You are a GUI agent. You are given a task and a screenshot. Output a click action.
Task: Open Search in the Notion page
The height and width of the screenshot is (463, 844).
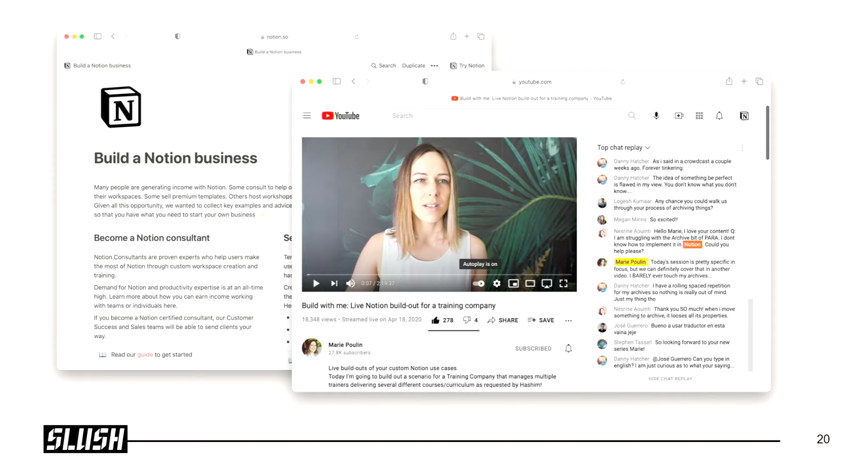[x=383, y=65]
